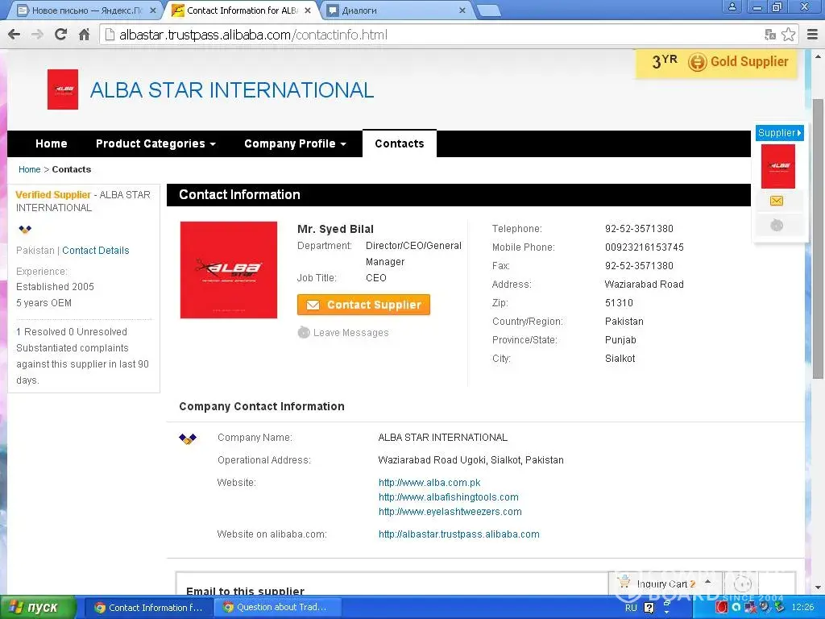The image size is (825, 619).
Task: Expand the Company Profile dropdown menu
Action: pos(295,143)
